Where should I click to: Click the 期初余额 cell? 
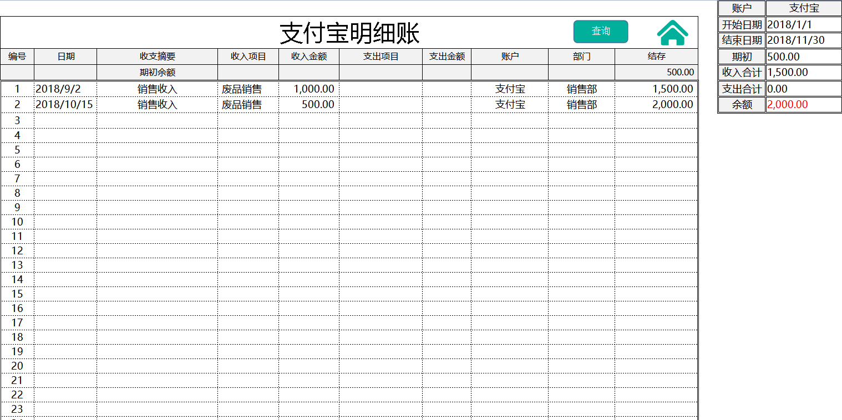coord(157,73)
